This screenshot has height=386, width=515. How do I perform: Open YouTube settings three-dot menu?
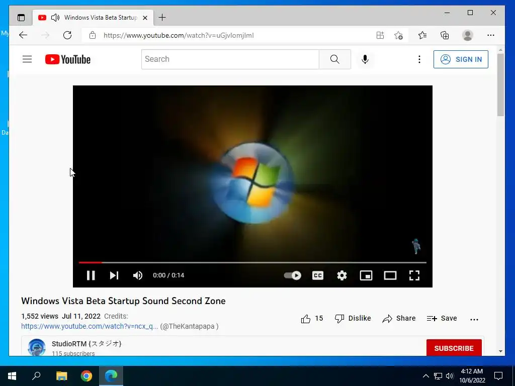click(x=419, y=59)
